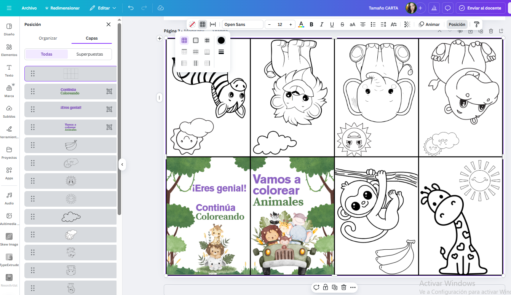Image resolution: width=511 pixels, height=295 pixels.
Task: Open the Herramientas sidebar panel
Action: [x=9, y=132]
